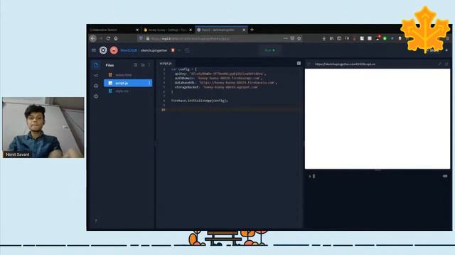Open preview in new tab icon

(446, 64)
